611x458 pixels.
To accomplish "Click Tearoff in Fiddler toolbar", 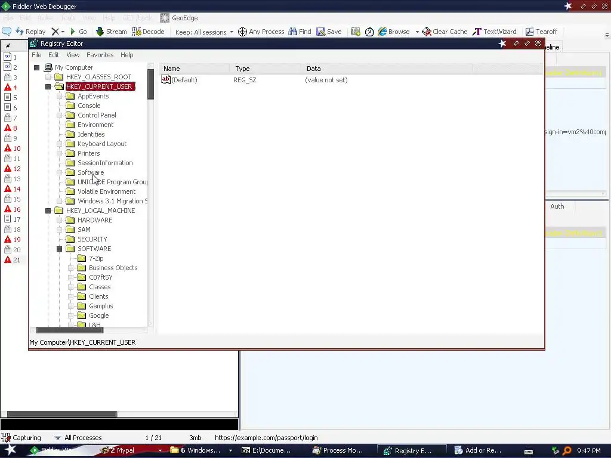I will tap(542, 32).
